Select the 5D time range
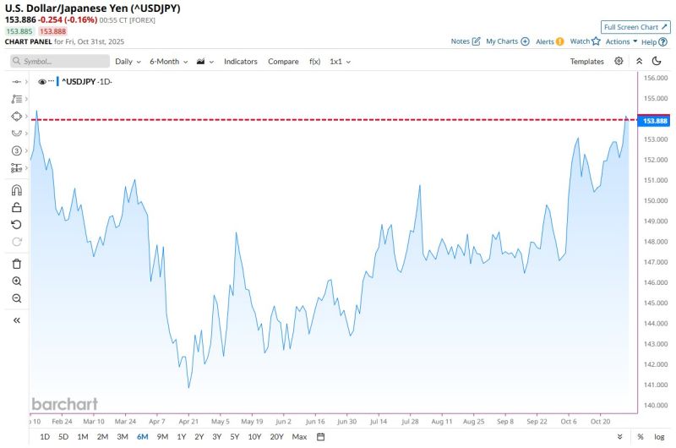The width and height of the screenshot is (676, 448). click(63, 437)
